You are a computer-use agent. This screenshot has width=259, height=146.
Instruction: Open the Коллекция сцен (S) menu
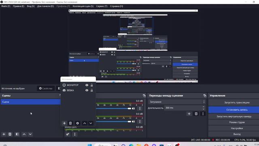coord(83,6)
